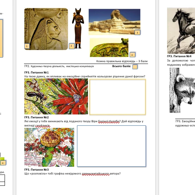Image resolution: width=195 pixels, height=195 pixels.
Task: Click the heading 'ГР3. Питання №4'
Action: 179,56
